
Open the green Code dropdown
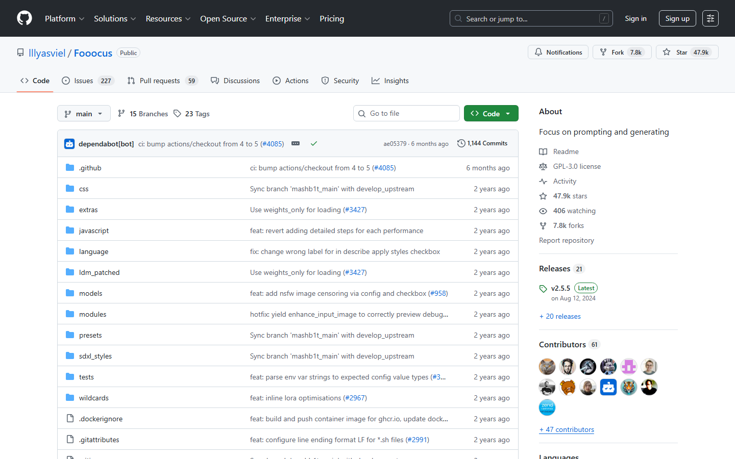491,113
